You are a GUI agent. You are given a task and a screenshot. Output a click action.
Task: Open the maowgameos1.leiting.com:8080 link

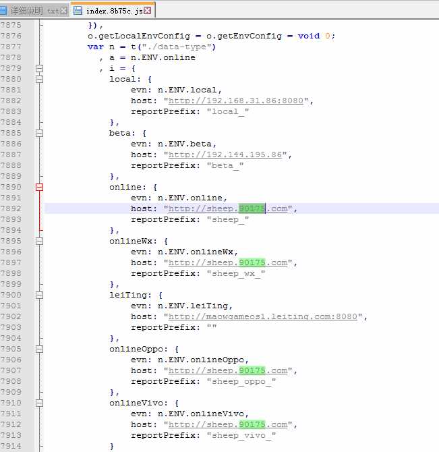(263, 316)
